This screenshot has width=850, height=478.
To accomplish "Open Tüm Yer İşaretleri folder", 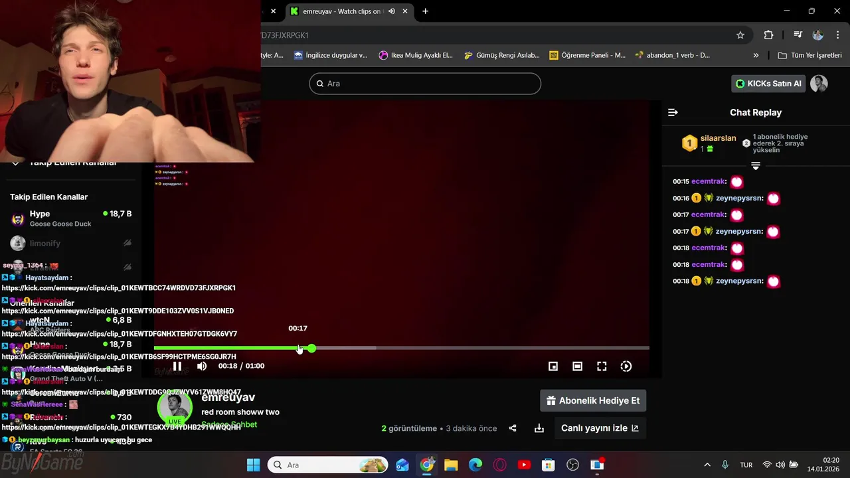I will click(809, 55).
